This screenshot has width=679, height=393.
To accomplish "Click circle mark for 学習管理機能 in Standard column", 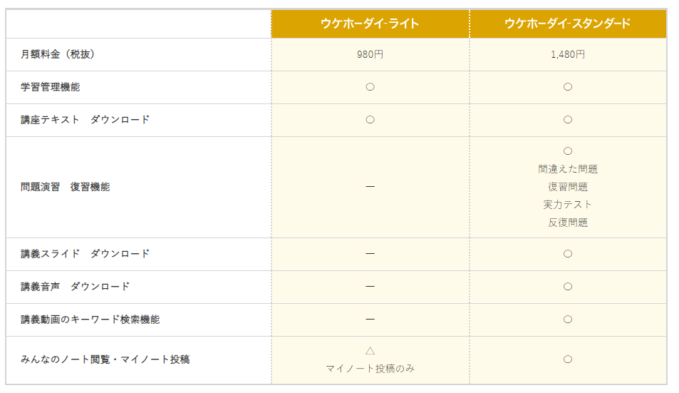I will point(568,87).
